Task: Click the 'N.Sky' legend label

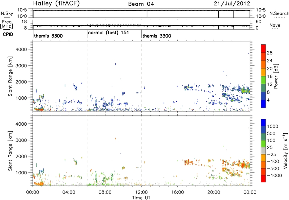Action: (7, 13)
